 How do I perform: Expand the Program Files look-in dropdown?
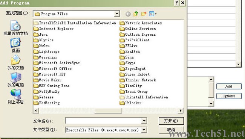click(117, 14)
